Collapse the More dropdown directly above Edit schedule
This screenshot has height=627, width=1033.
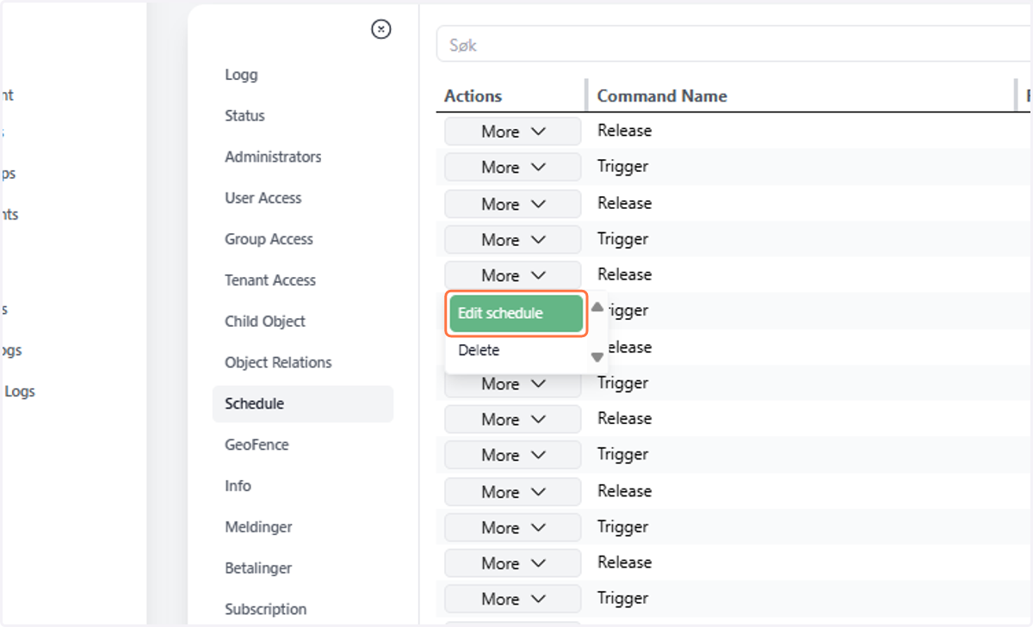[x=513, y=275]
